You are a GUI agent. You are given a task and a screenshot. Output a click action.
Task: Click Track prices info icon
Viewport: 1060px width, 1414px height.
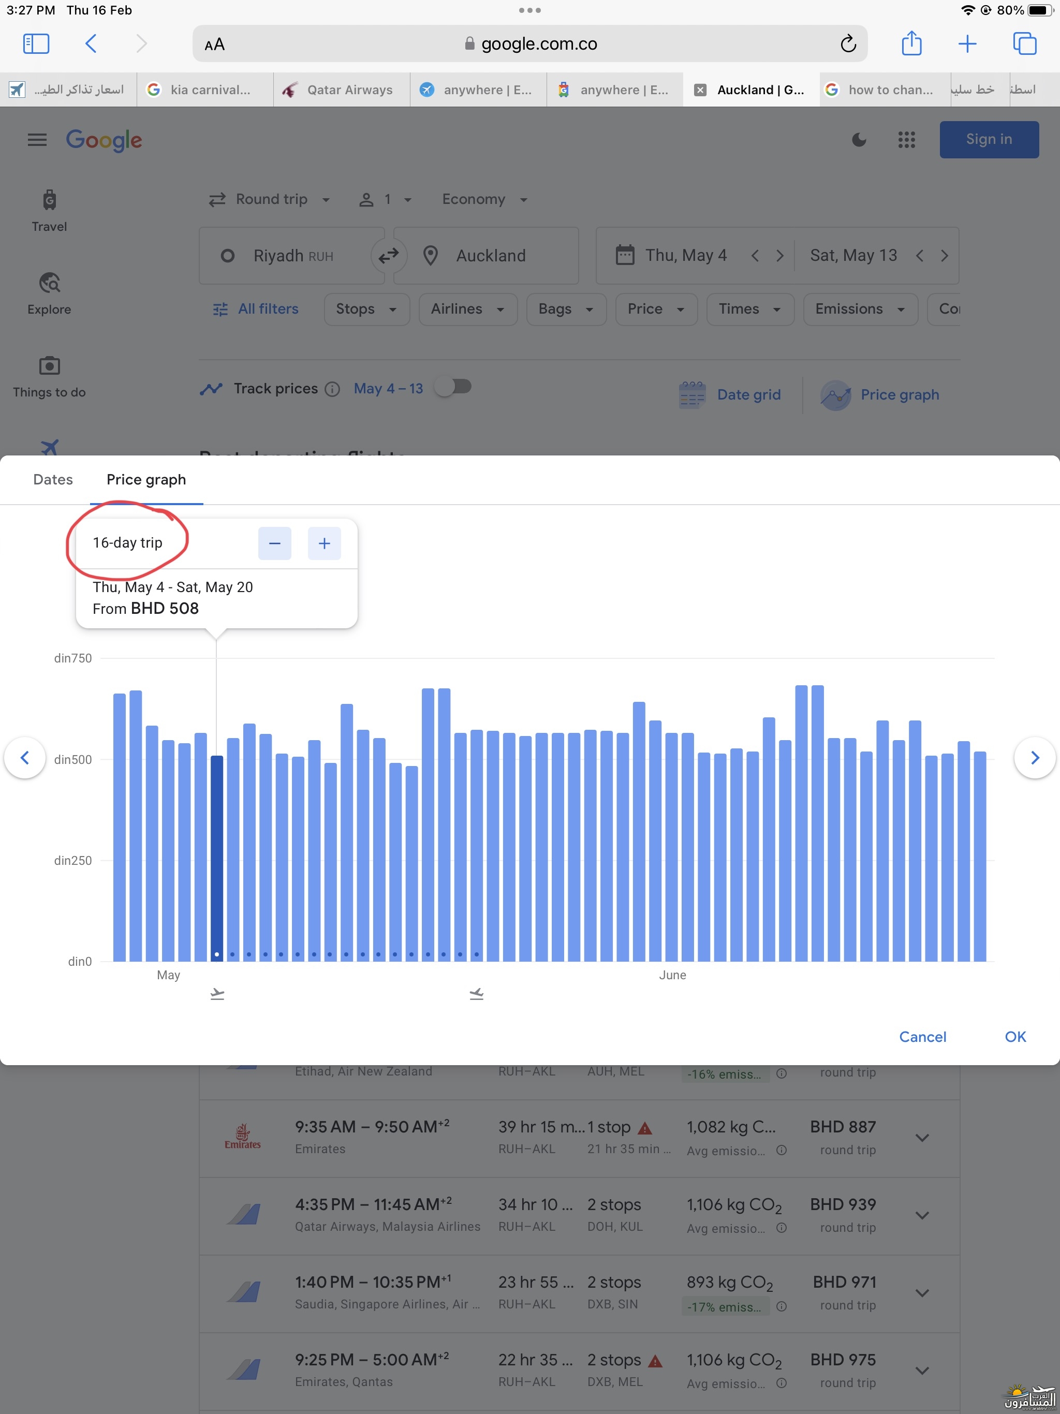tap(332, 389)
